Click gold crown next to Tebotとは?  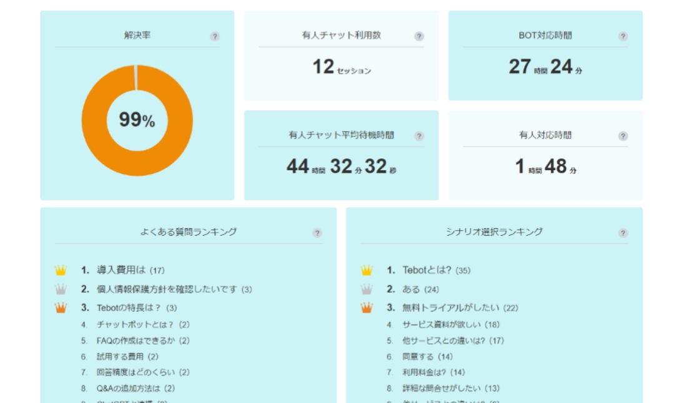365,271
